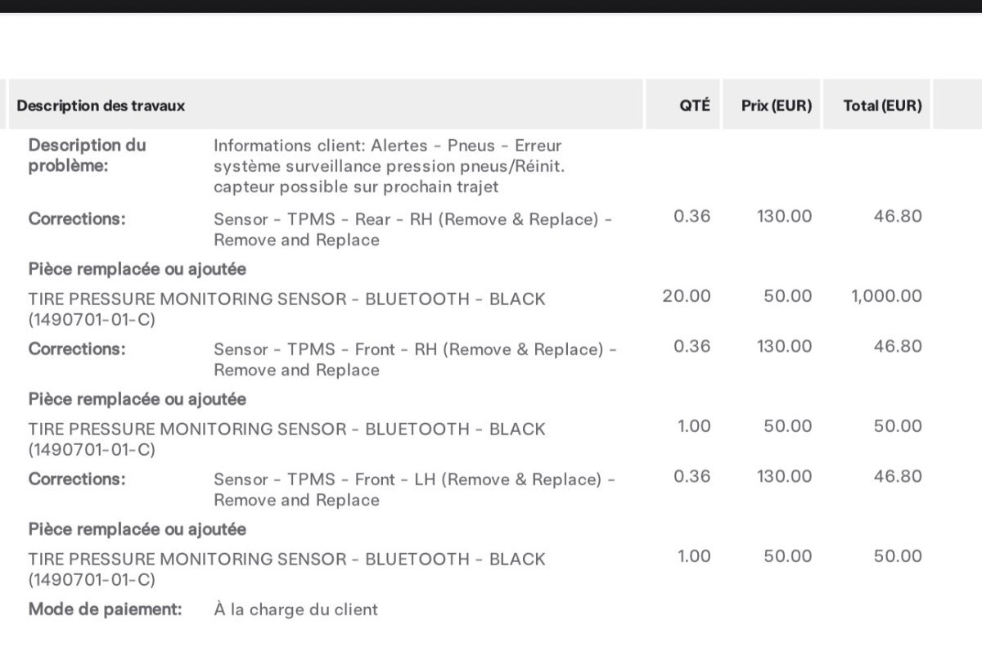The width and height of the screenshot is (982, 661).
Task: Click the QTÉ column header
Action: point(695,106)
